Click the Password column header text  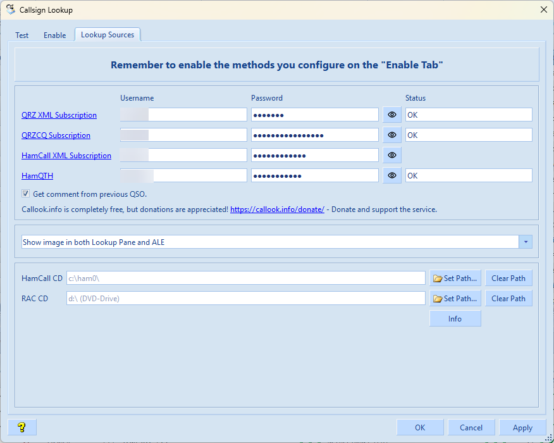pyautogui.click(x=267, y=98)
